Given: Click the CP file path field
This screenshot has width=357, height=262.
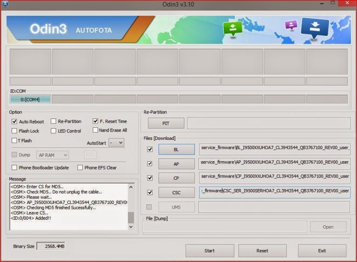Looking at the screenshot, I should pos(275,178).
